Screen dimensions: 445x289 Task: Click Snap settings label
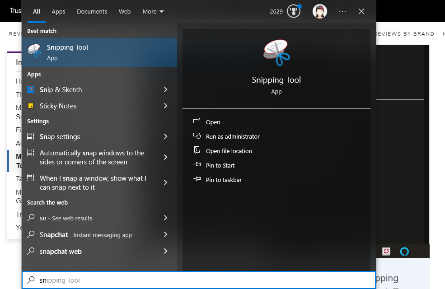pyautogui.click(x=60, y=137)
